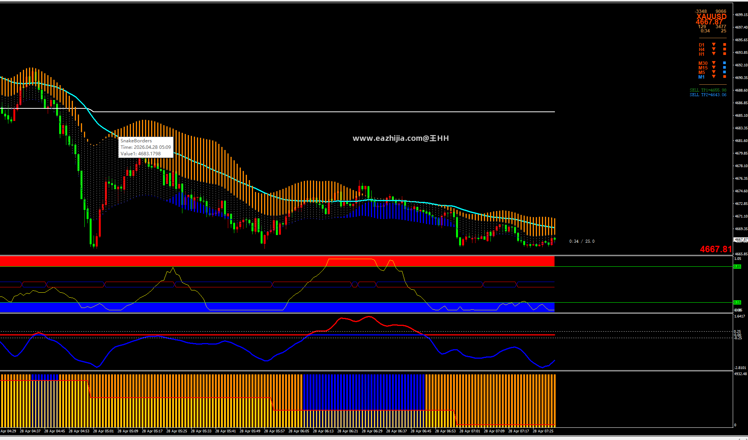The width and height of the screenshot is (748, 440).
Task: Click the blue square in the M15 row
Action: click(724, 68)
